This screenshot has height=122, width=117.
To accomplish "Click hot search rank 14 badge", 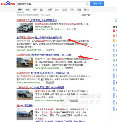I will (114, 102).
